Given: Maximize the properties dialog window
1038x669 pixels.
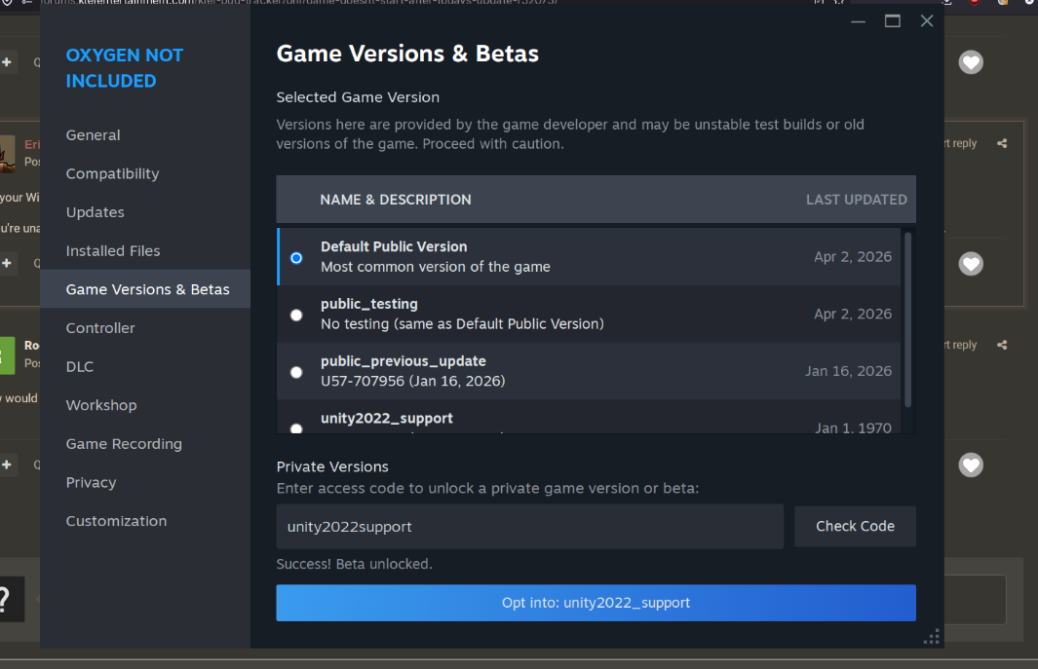Looking at the screenshot, I should click(x=892, y=21).
